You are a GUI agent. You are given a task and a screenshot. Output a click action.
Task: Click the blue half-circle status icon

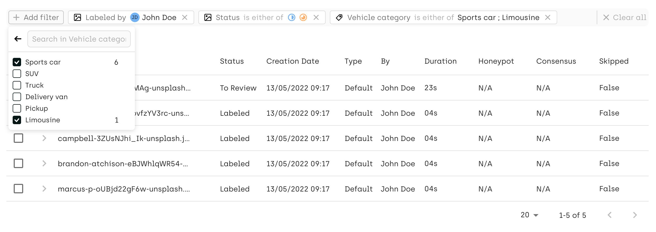click(x=292, y=17)
